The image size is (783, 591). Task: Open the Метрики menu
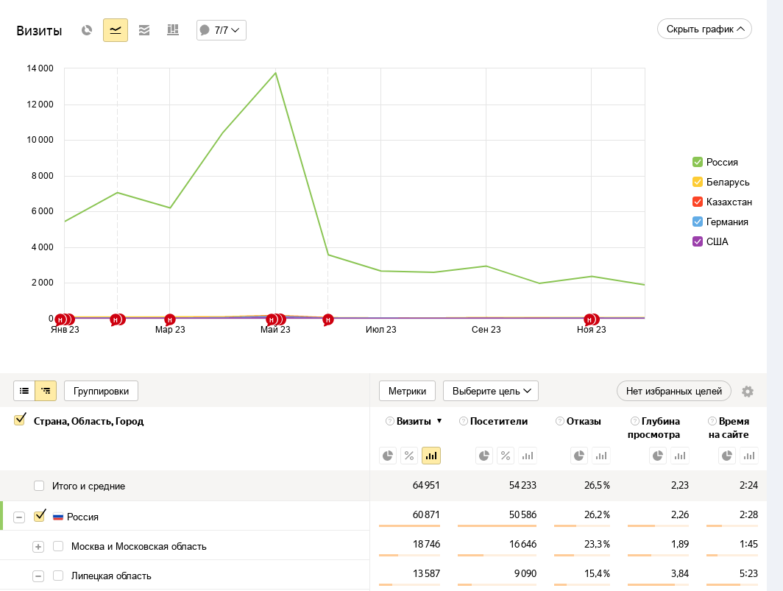pyautogui.click(x=407, y=391)
